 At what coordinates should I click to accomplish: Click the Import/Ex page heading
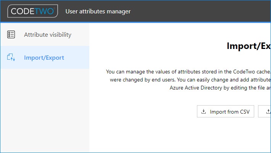(x=249, y=46)
